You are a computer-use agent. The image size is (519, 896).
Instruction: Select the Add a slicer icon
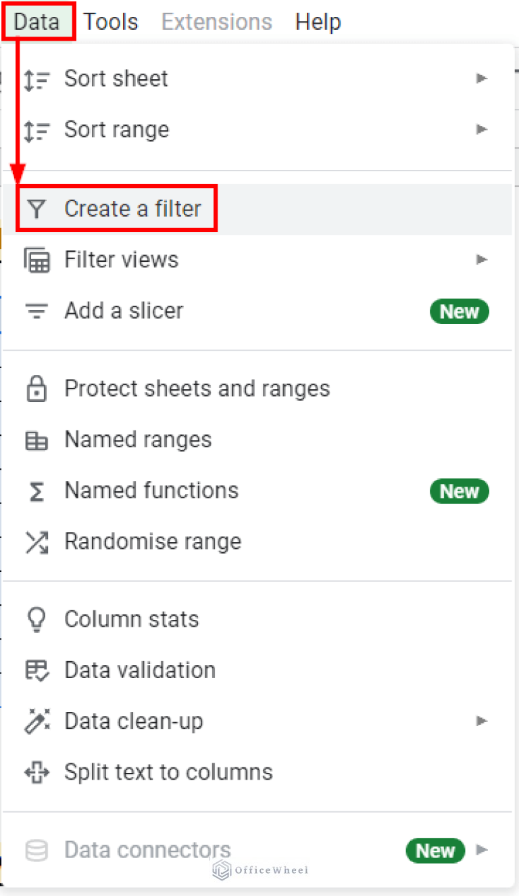pyautogui.click(x=37, y=311)
